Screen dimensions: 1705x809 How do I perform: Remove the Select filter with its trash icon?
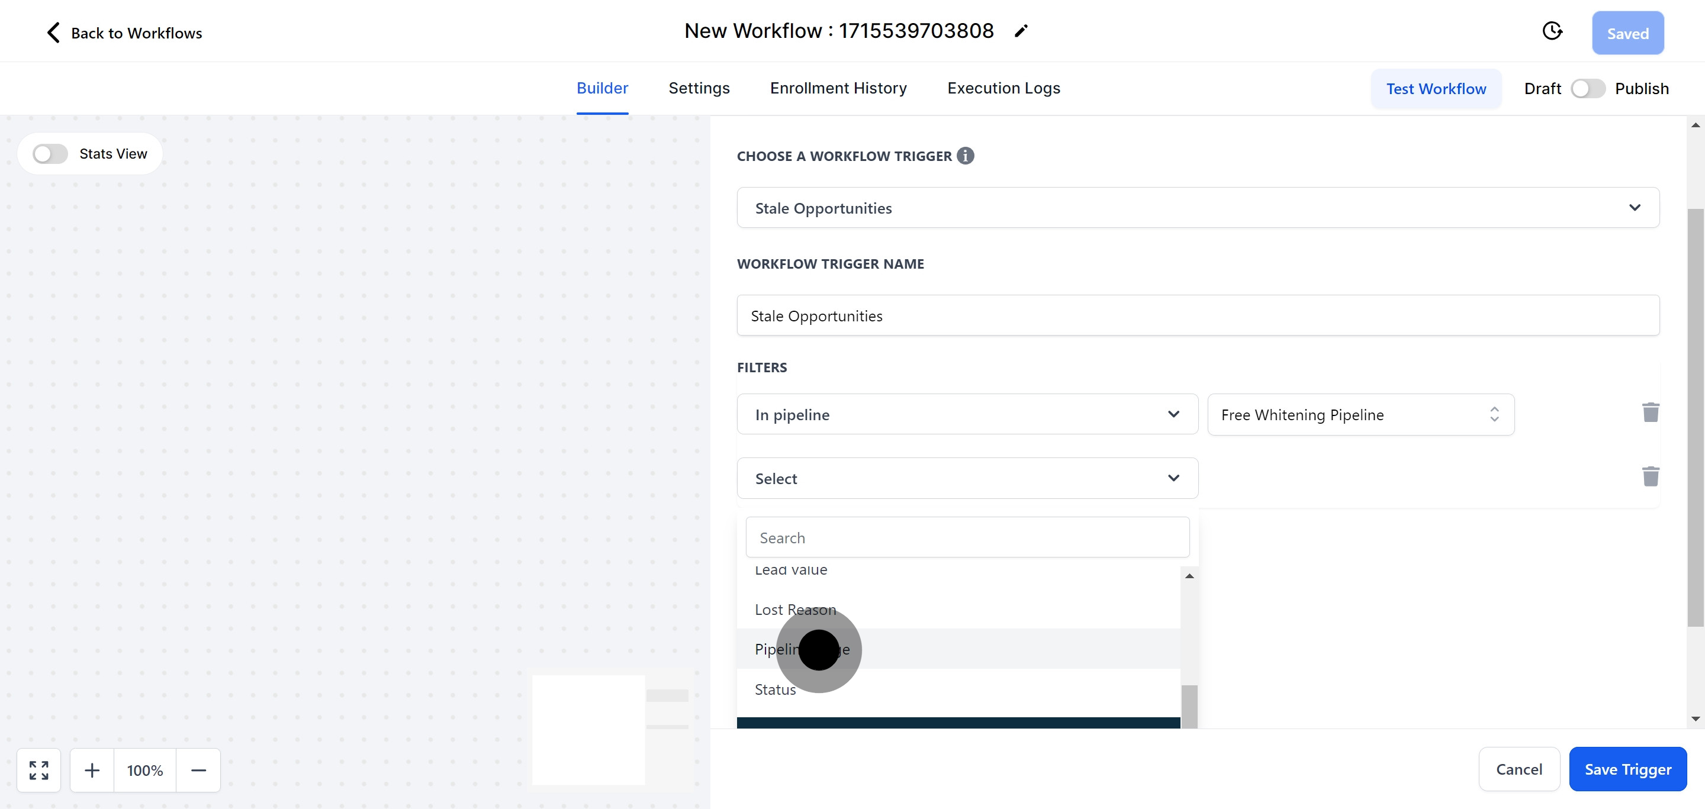click(1651, 476)
